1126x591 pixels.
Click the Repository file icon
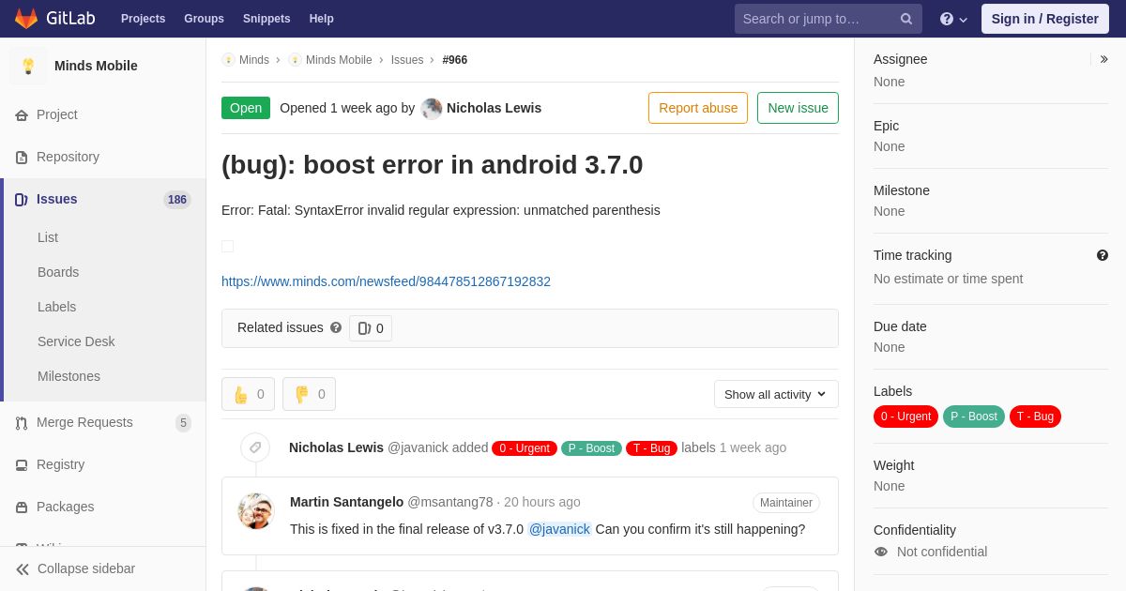click(22, 158)
